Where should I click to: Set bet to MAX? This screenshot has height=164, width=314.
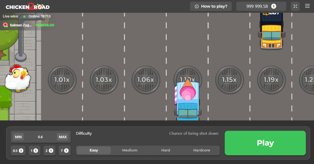tap(63, 137)
